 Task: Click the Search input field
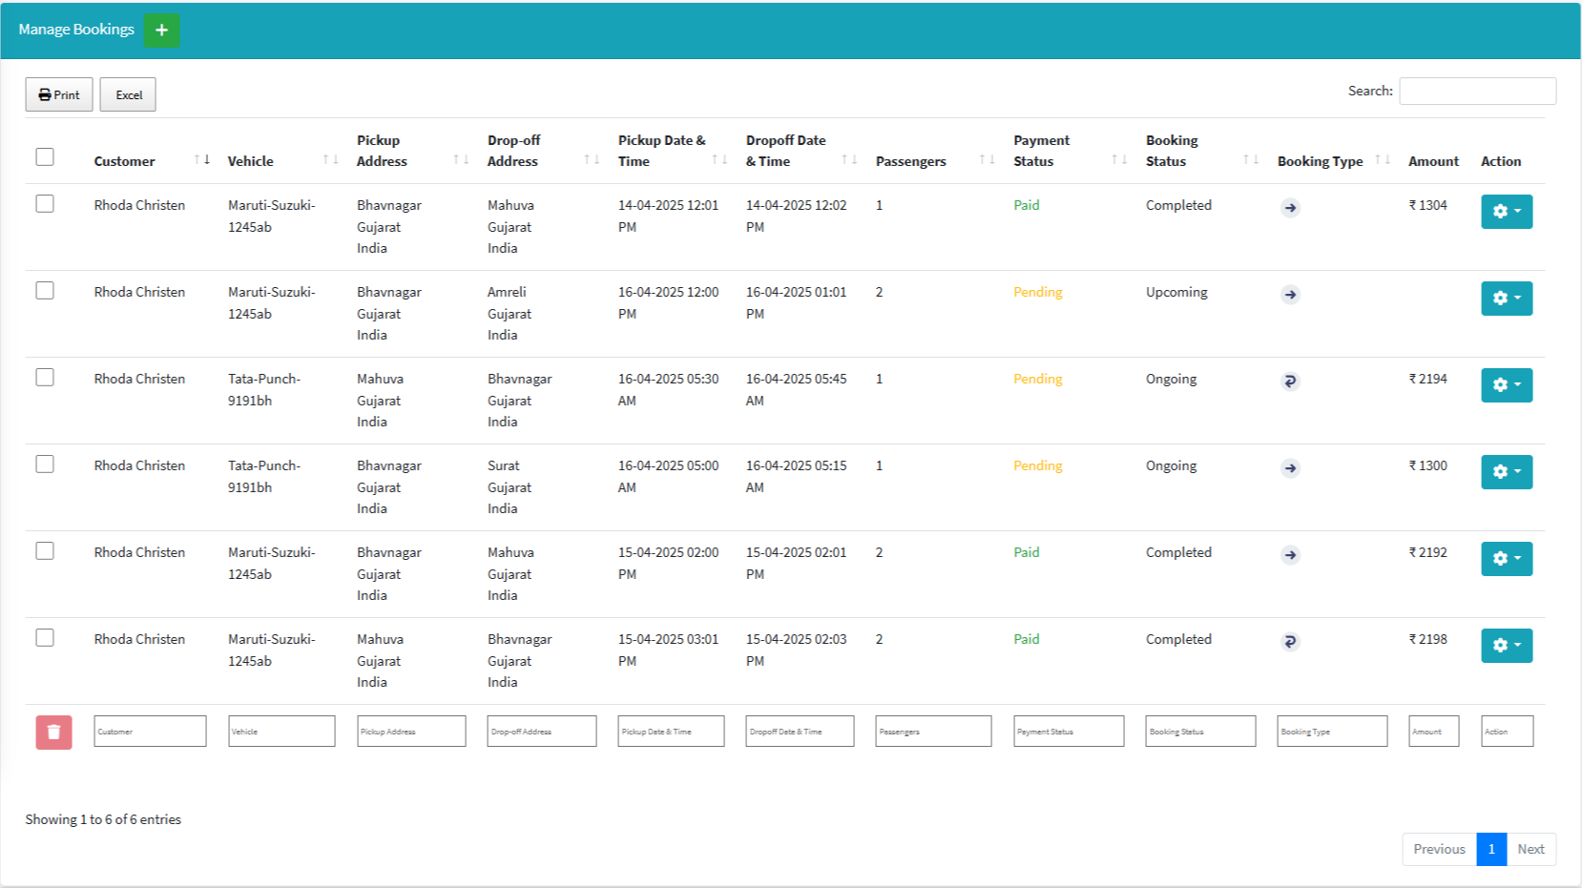pos(1477,92)
